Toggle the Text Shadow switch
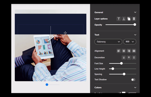Viewport: 151px width, 97px height. tap(133, 80)
